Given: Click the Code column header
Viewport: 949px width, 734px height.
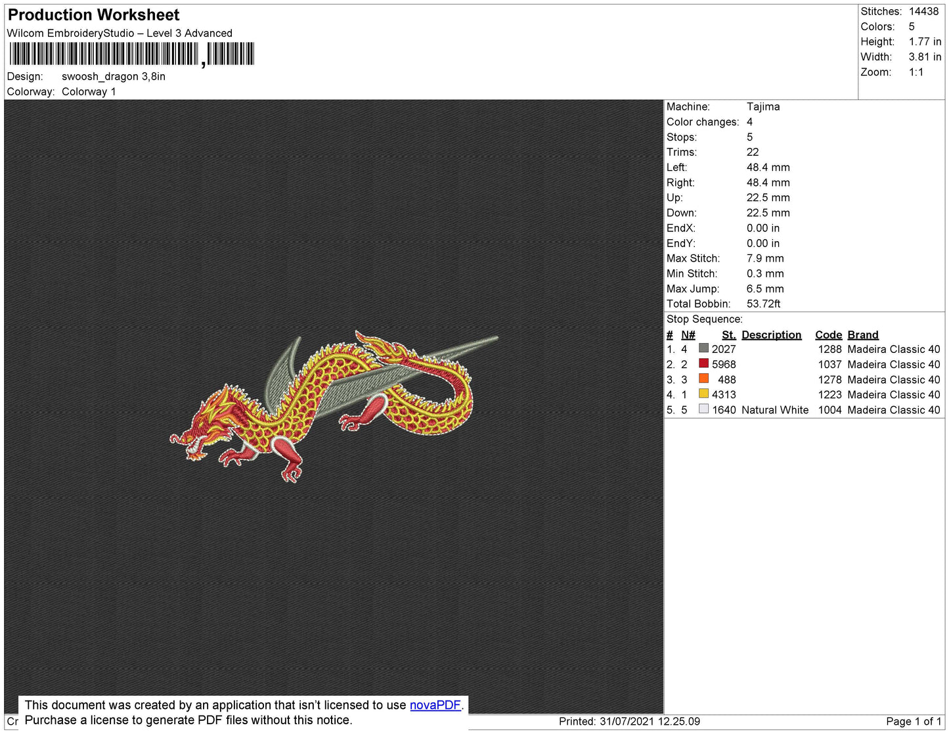Looking at the screenshot, I should pyautogui.click(x=828, y=334).
